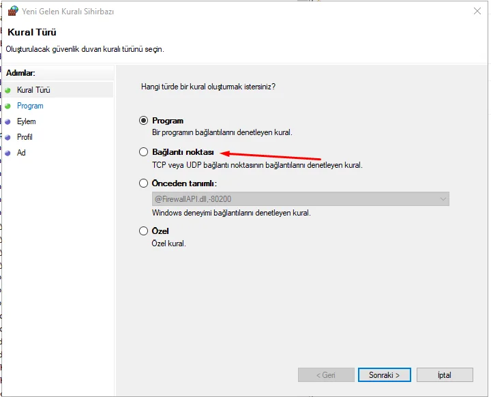Expand the @FirewallAPI.dll,-80200 dropdown arrow

click(x=443, y=199)
